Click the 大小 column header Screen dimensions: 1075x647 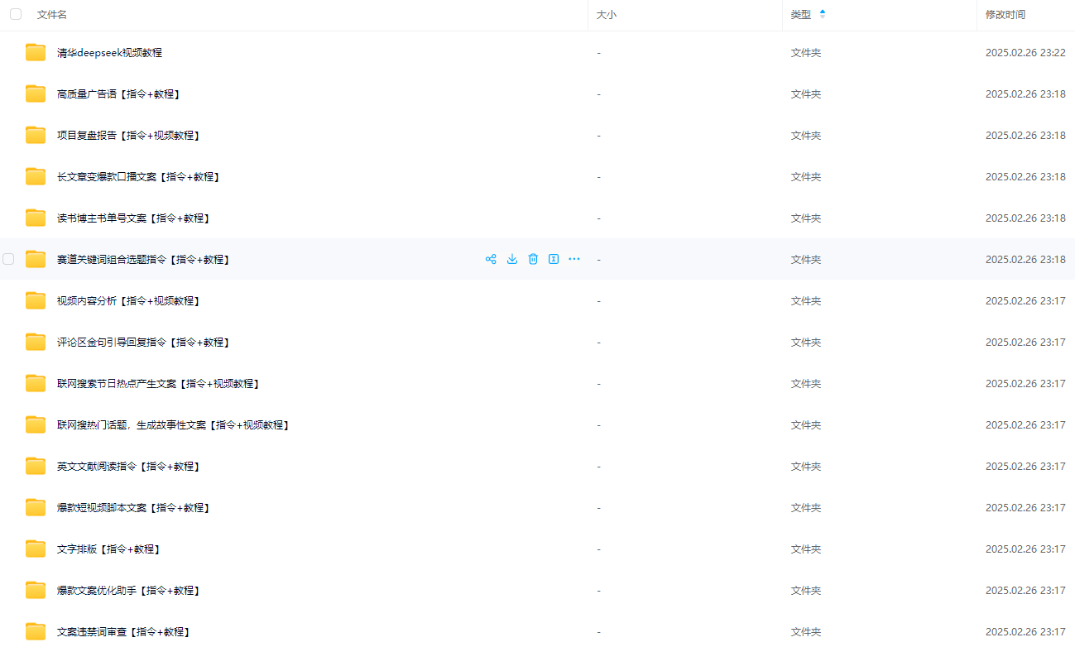point(607,15)
